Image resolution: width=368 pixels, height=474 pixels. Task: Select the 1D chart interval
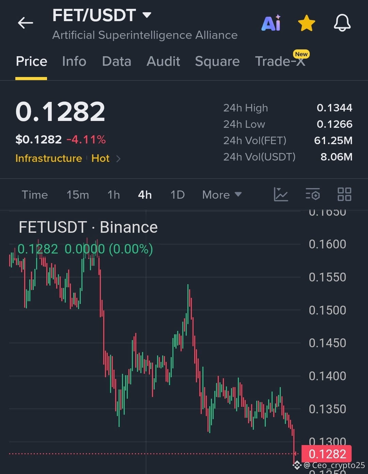tap(178, 195)
